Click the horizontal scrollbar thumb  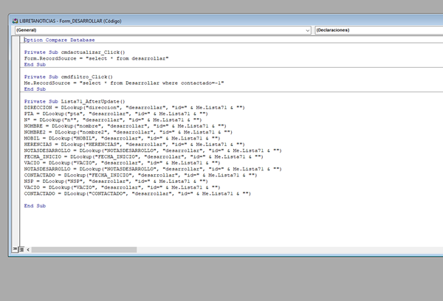[x=84, y=249]
